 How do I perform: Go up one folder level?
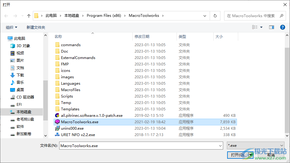tap(29, 16)
